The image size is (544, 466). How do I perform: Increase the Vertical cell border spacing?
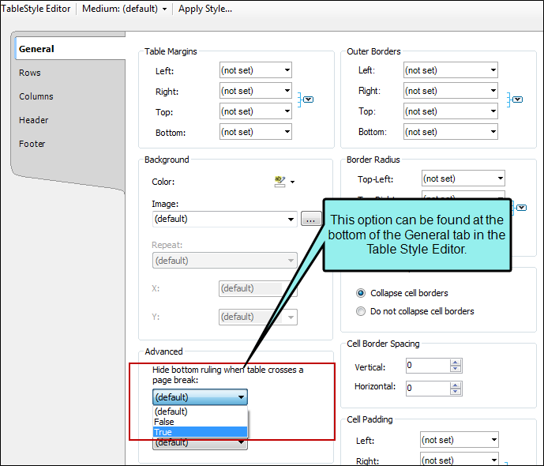click(456, 363)
